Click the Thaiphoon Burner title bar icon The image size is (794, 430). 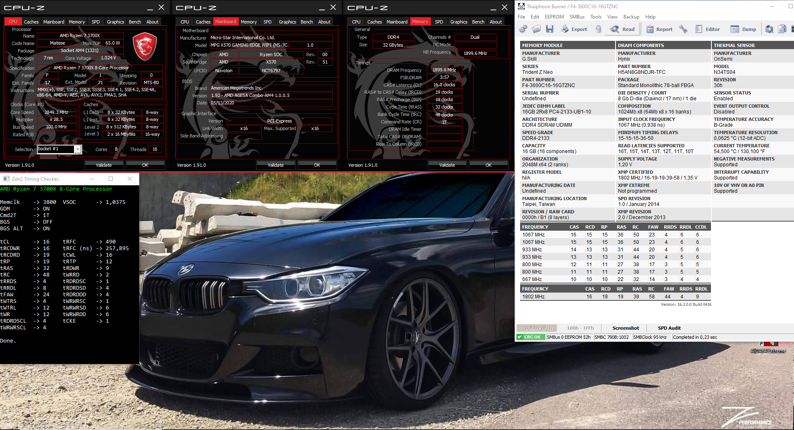pyautogui.click(x=521, y=6)
